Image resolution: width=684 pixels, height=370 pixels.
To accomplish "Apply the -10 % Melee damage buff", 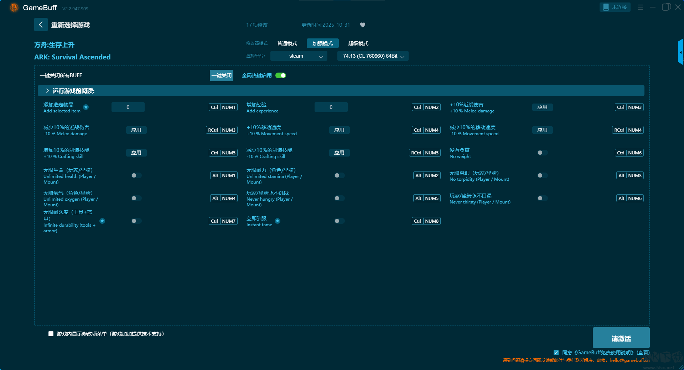I will [136, 130].
